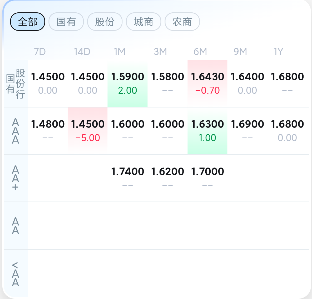Click the green 1.6300 cell showing 1.00

pyautogui.click(x=207, y=131)
